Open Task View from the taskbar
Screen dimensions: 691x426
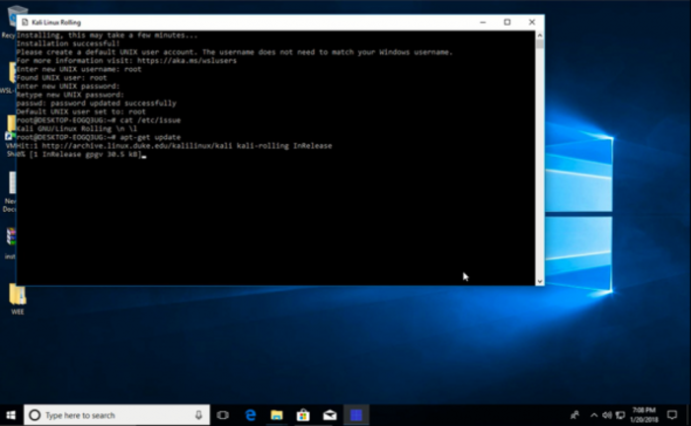click(x=223, y=415)
